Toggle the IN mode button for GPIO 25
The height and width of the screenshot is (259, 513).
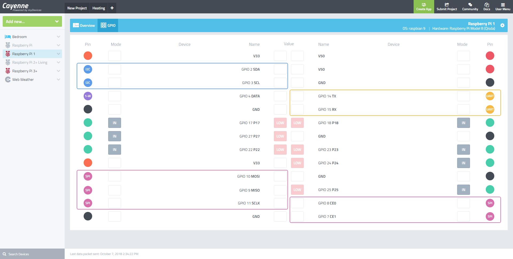[463, 190]
